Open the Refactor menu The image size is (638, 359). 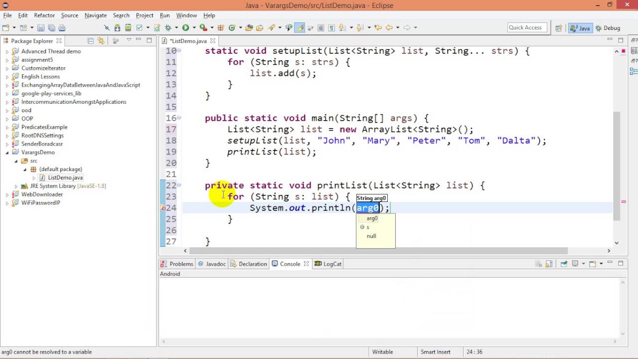(44, 15)
